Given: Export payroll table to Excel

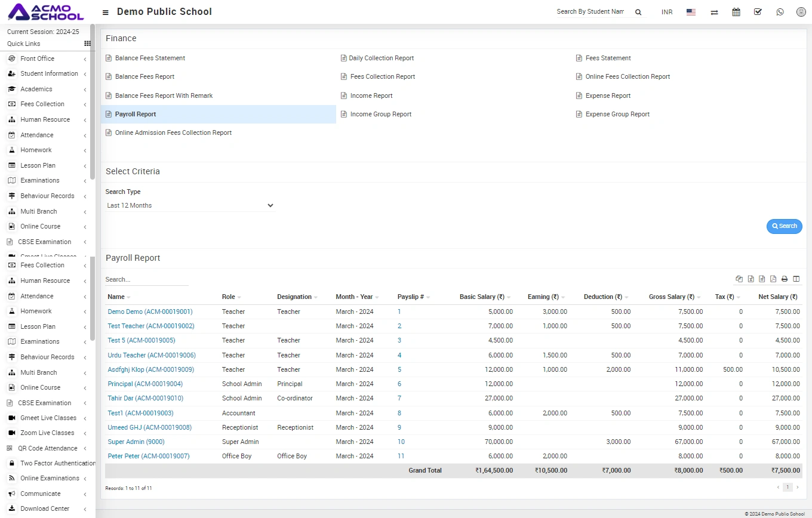Looking at the screenshot, I should 751,279.
